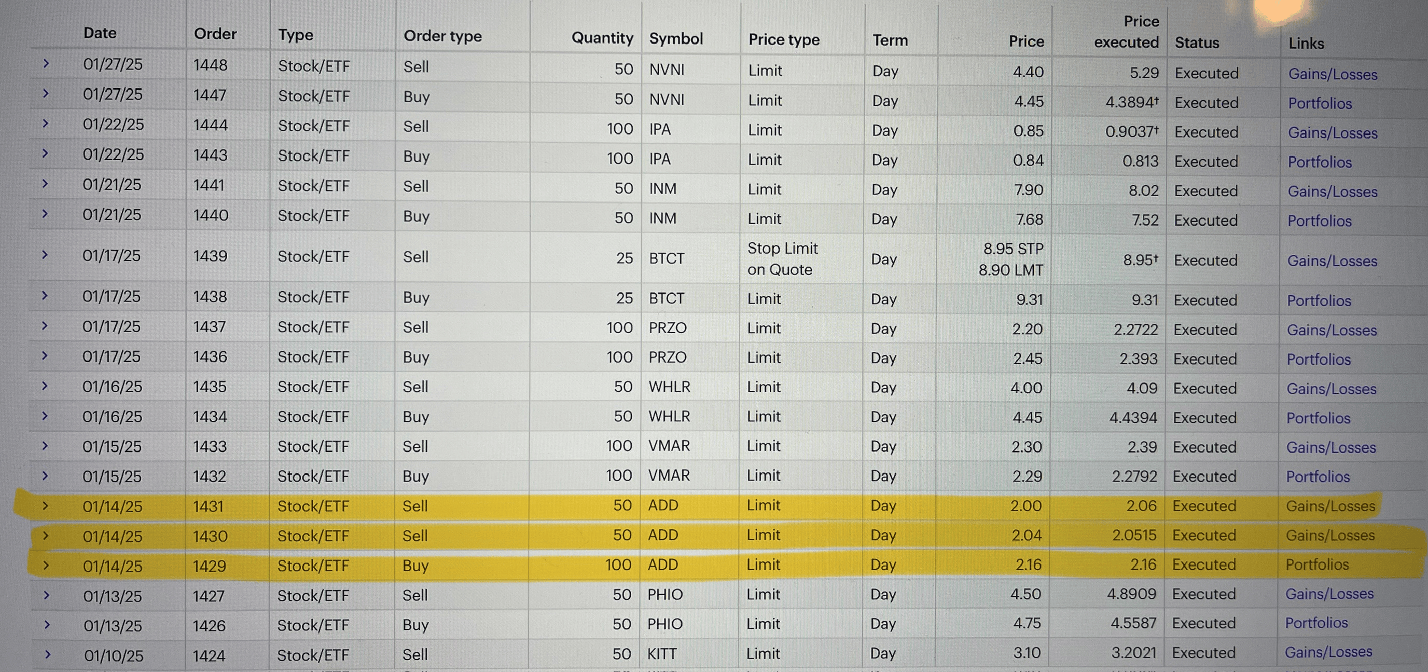This screenshot has height=672, width=1428.
Task: Open Portfolios link for order 1432
Action: pyautogui.click(x=1318, y=477)
